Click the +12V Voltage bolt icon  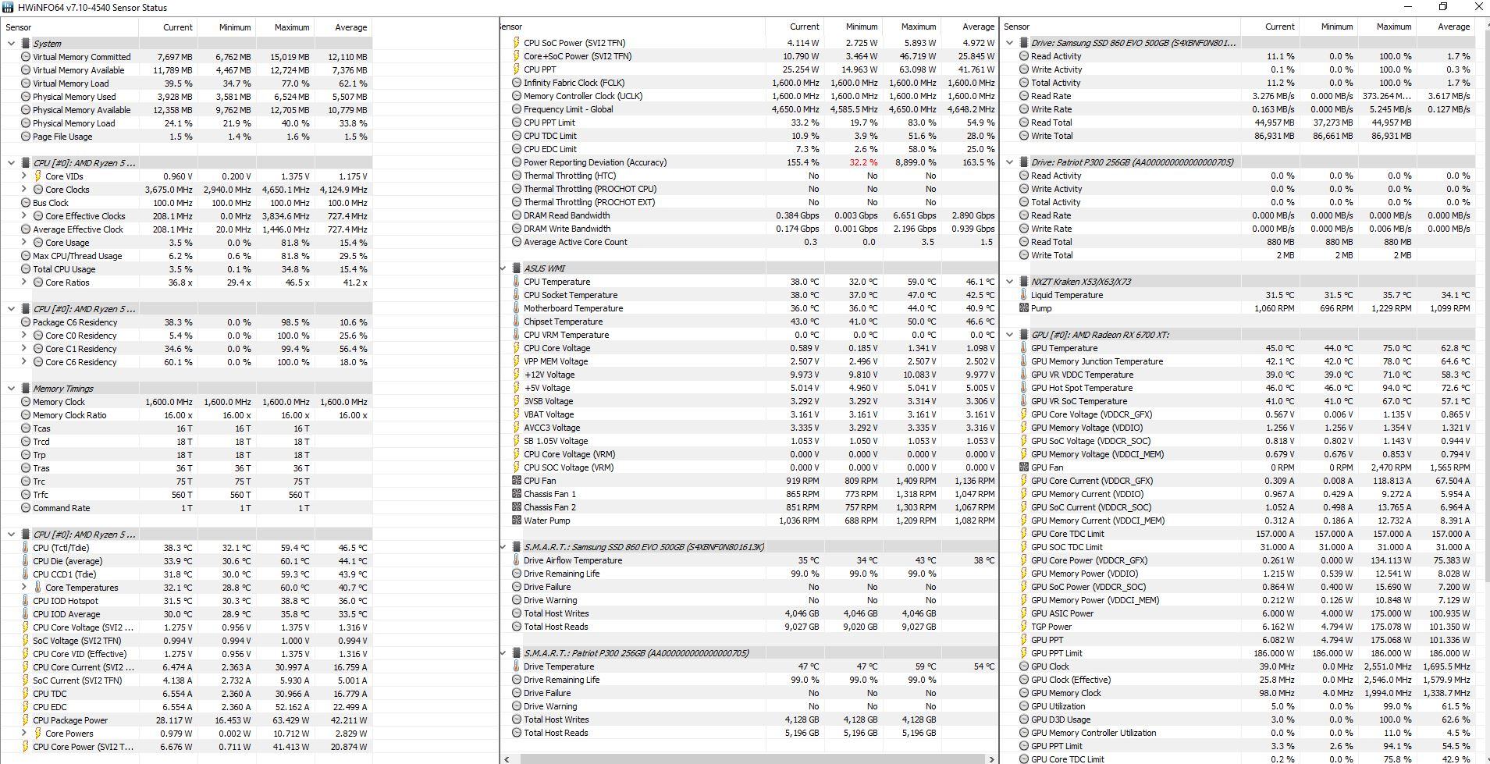(x=516, y=375)
